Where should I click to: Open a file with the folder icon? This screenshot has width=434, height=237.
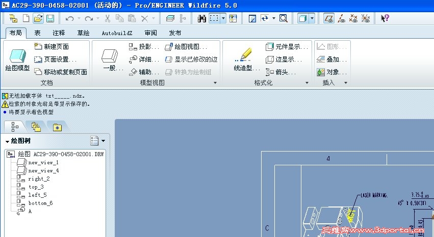point(38,18)
